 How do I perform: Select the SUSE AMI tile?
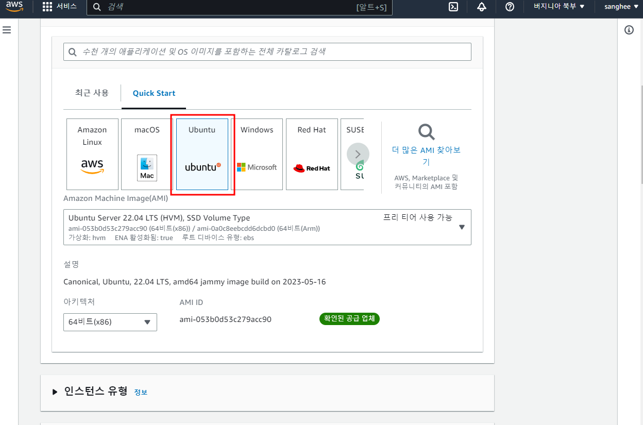pos(352,154)
